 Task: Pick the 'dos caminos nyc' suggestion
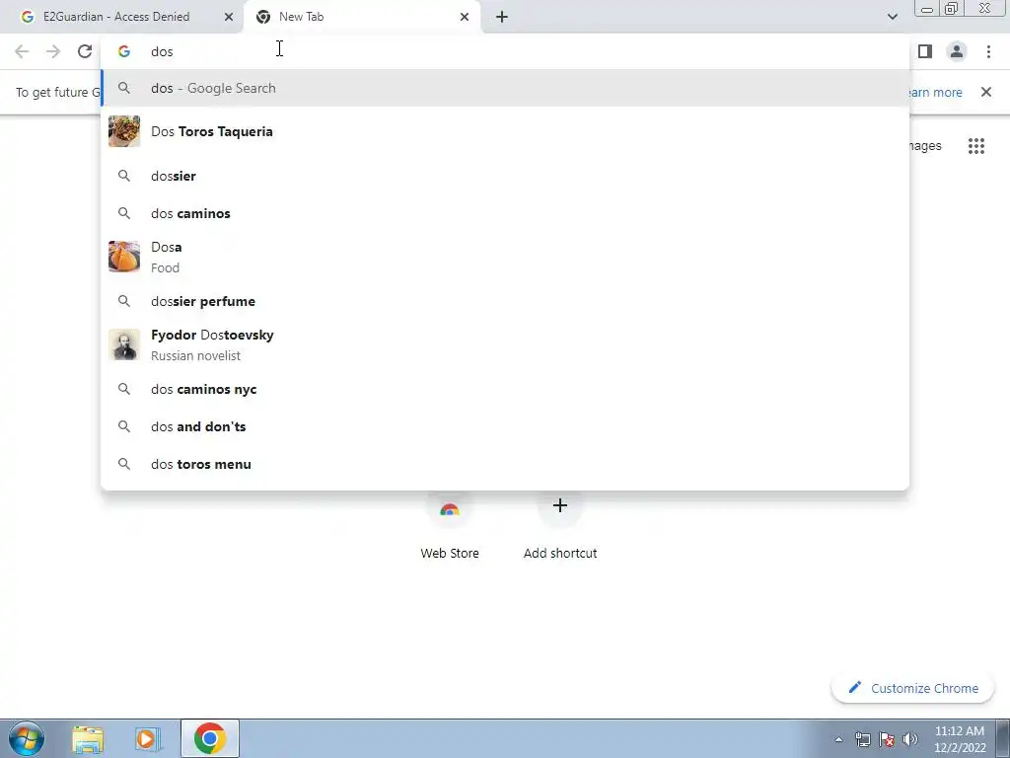click(x=505, y=389)
